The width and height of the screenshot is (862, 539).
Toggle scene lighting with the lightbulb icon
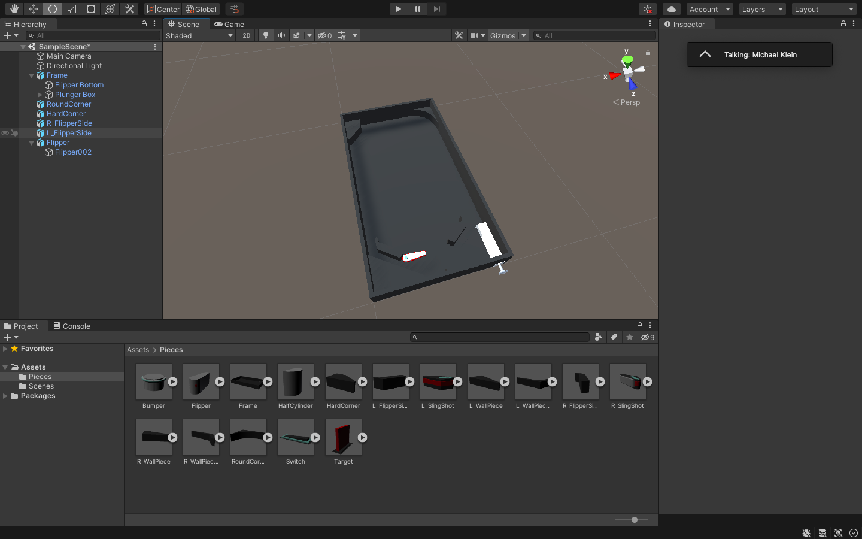(266, 35)
